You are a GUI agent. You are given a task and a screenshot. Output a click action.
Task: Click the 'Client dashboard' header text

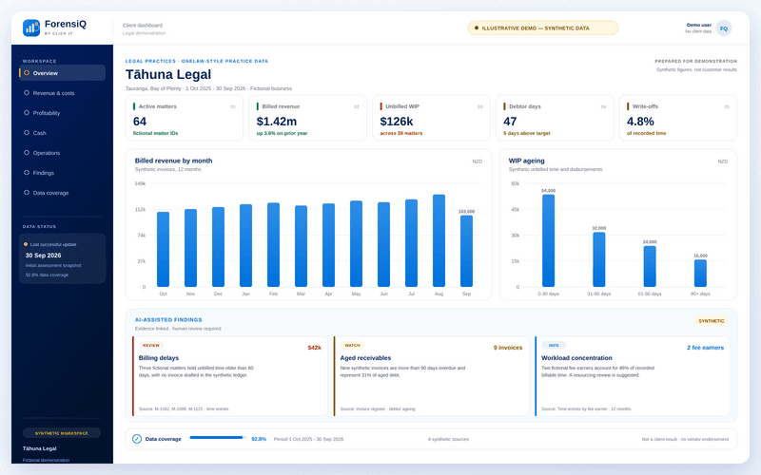tap(142, 26)
